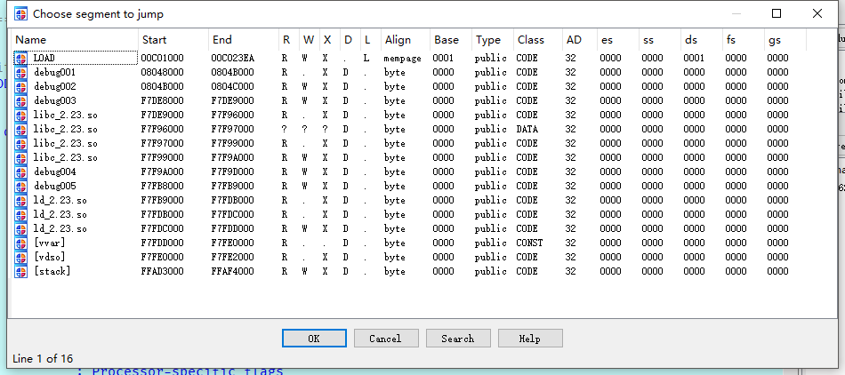Click the [vvar] segment icon
Screen dimensions: 845x375
click(x=21, y=243)
